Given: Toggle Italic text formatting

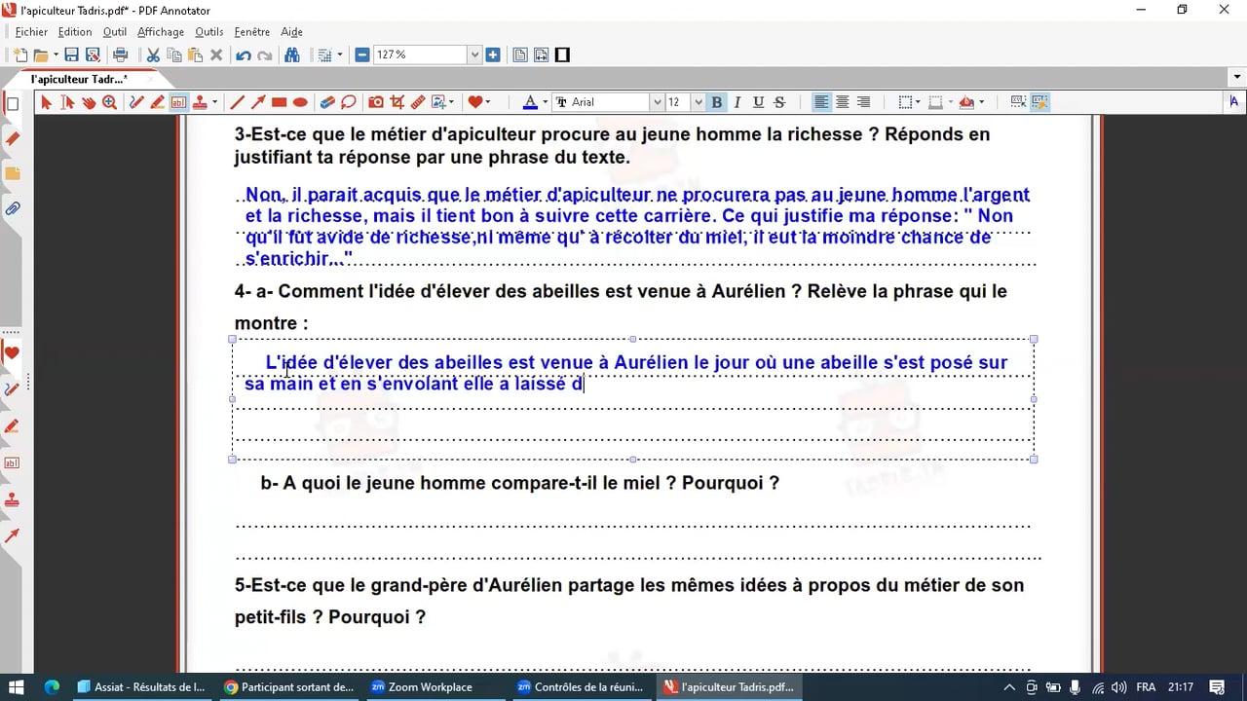Looking at the screenshot, I should tap(737, 102).
